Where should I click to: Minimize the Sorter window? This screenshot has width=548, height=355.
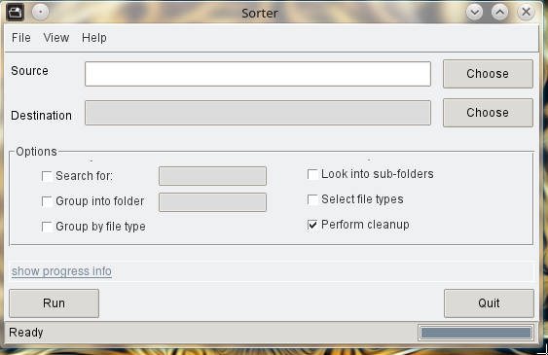pyautogui.click(x=474, y=13)
